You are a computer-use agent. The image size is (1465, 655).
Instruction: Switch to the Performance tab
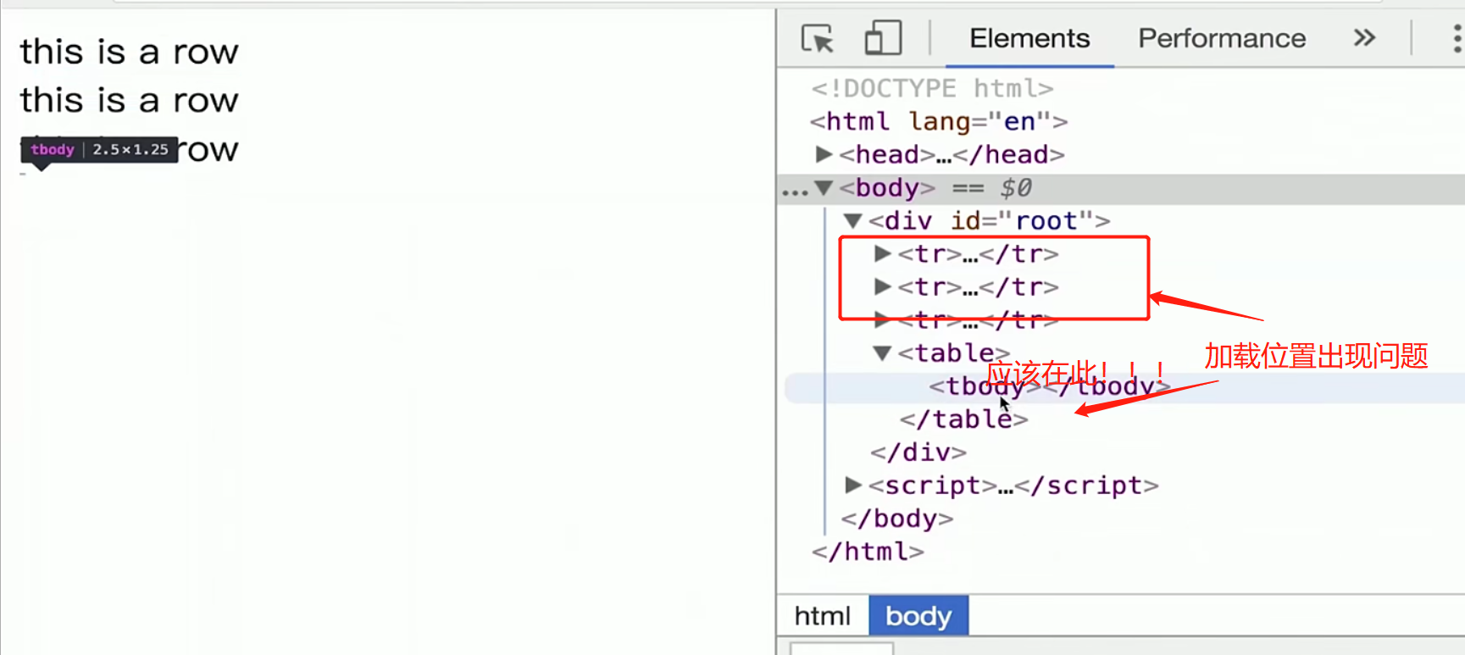1222,39
